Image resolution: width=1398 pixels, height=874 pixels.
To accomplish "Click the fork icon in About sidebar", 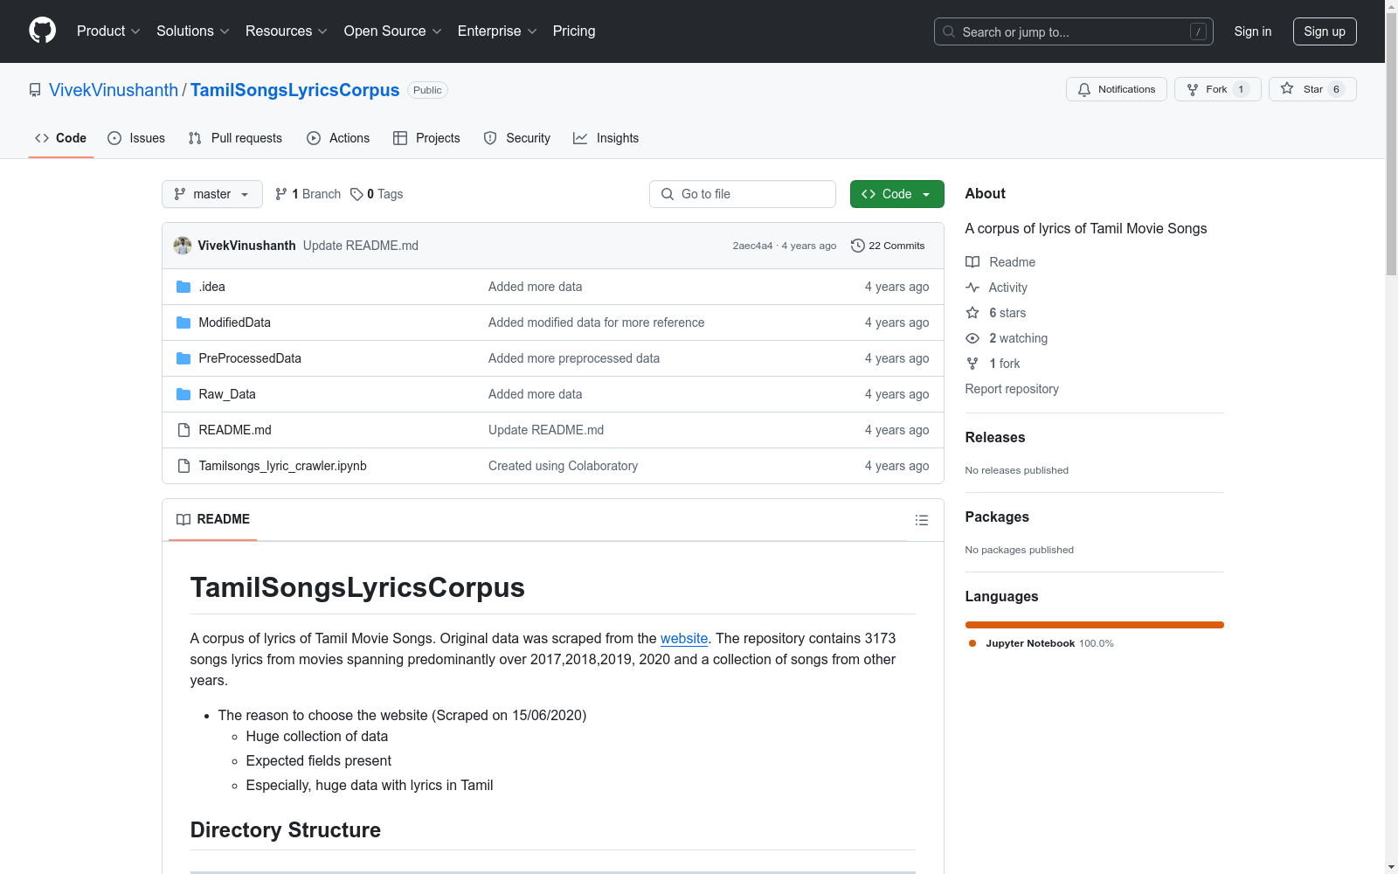I will (972, 364).
